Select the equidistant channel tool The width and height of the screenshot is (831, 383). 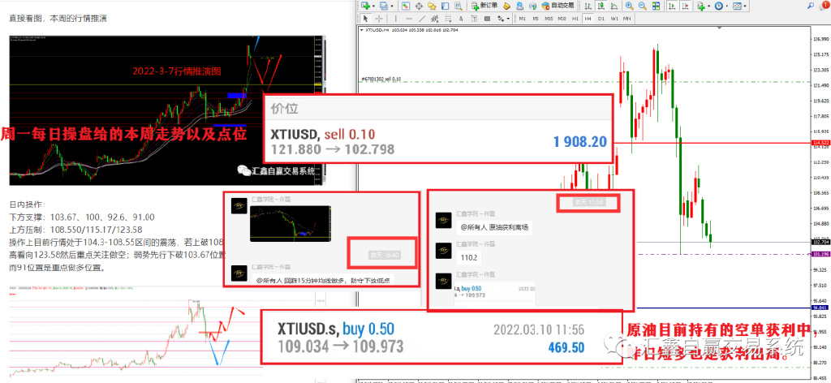pyautogui.click(x=435, y=19)
